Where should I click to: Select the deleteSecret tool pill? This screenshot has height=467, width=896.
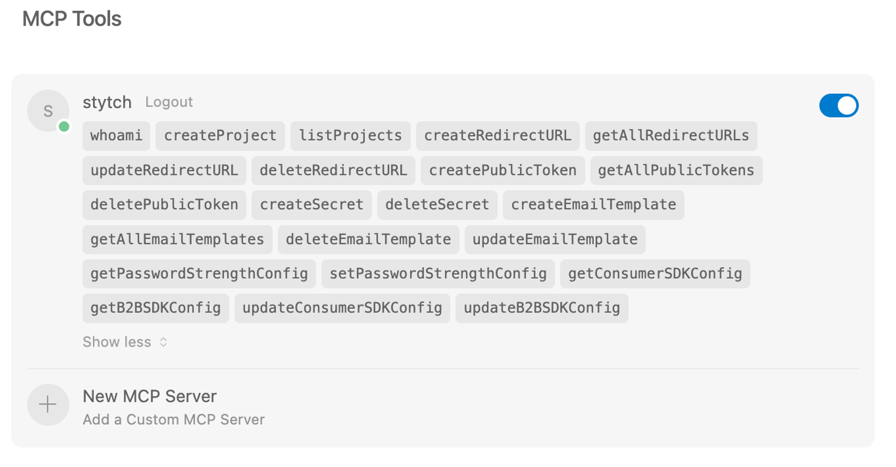pyautogui.click(x=437, y=204)
